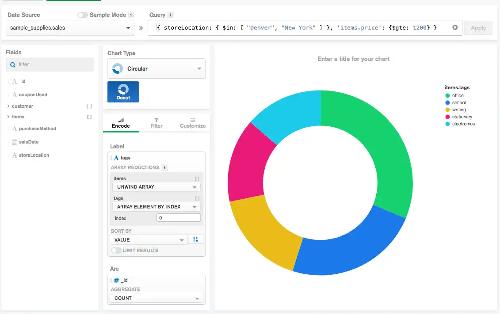Turn on Limit Results toggle

(116, 250)
